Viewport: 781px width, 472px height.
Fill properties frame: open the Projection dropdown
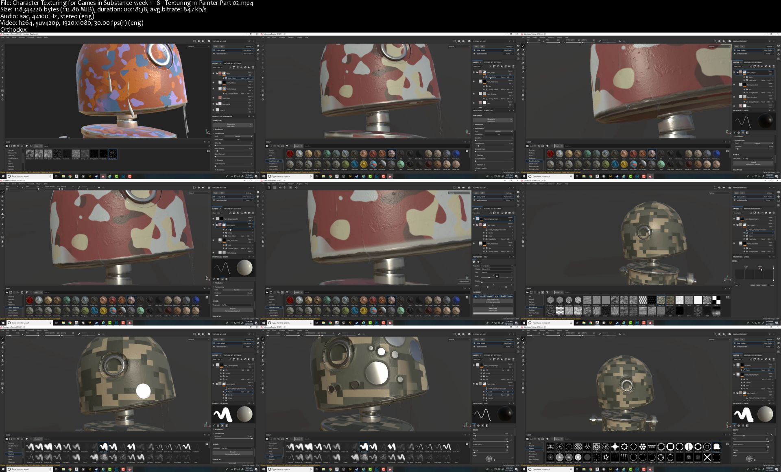coord(497,266)
